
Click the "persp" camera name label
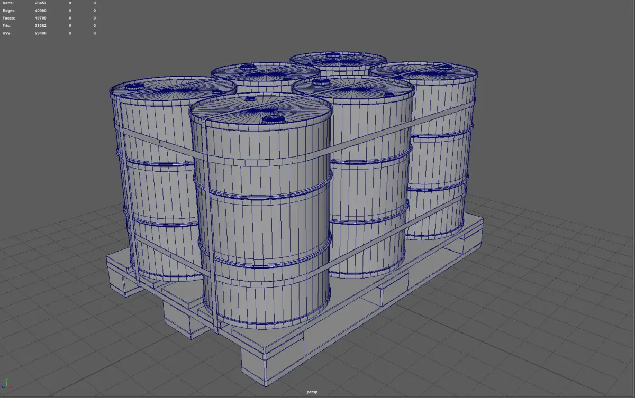pos(312,392)
